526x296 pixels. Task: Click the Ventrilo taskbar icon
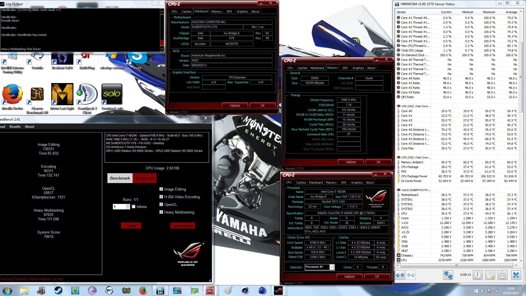point(109,291)
